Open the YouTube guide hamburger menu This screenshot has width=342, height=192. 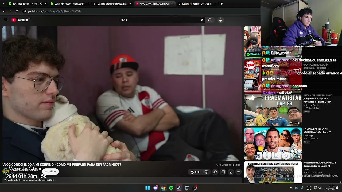[6, 20]
